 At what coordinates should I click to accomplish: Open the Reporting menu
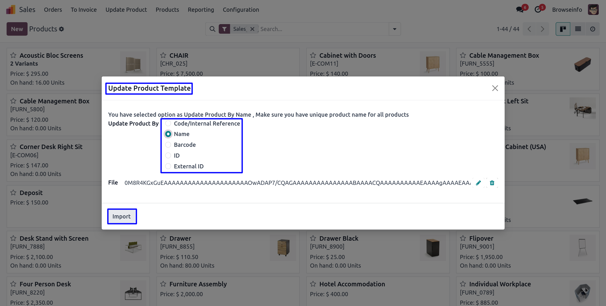(201, 10)
